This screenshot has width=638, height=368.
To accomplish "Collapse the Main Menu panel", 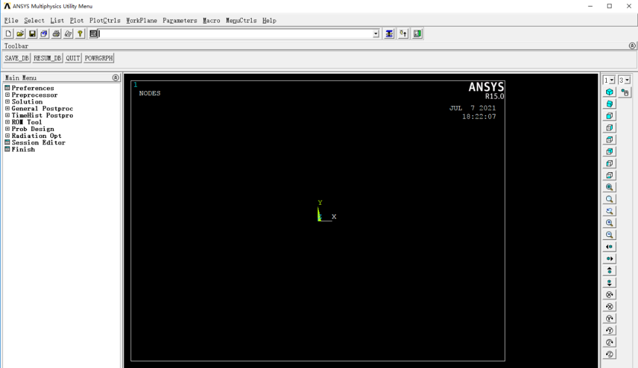I will coord(116,78).
